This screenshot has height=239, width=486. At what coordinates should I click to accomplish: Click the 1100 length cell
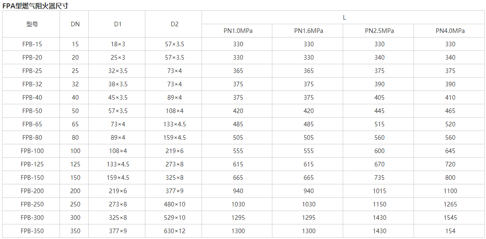point(450,191)
